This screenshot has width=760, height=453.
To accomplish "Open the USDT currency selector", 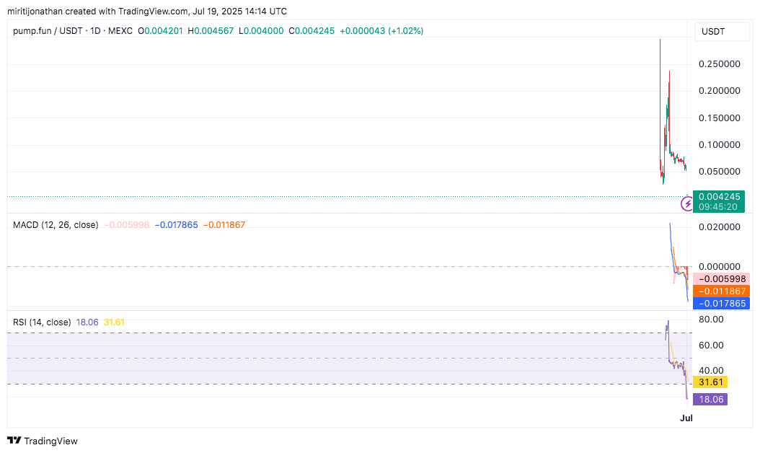I will click(x=723, y=32).
